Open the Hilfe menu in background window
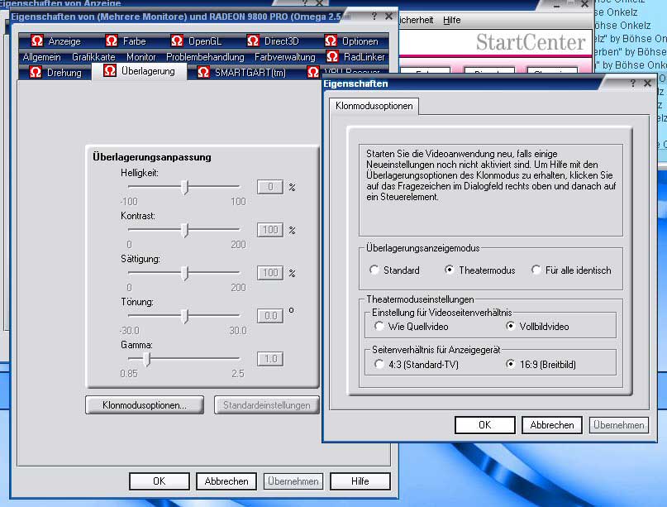 click(x=452, y=20)
